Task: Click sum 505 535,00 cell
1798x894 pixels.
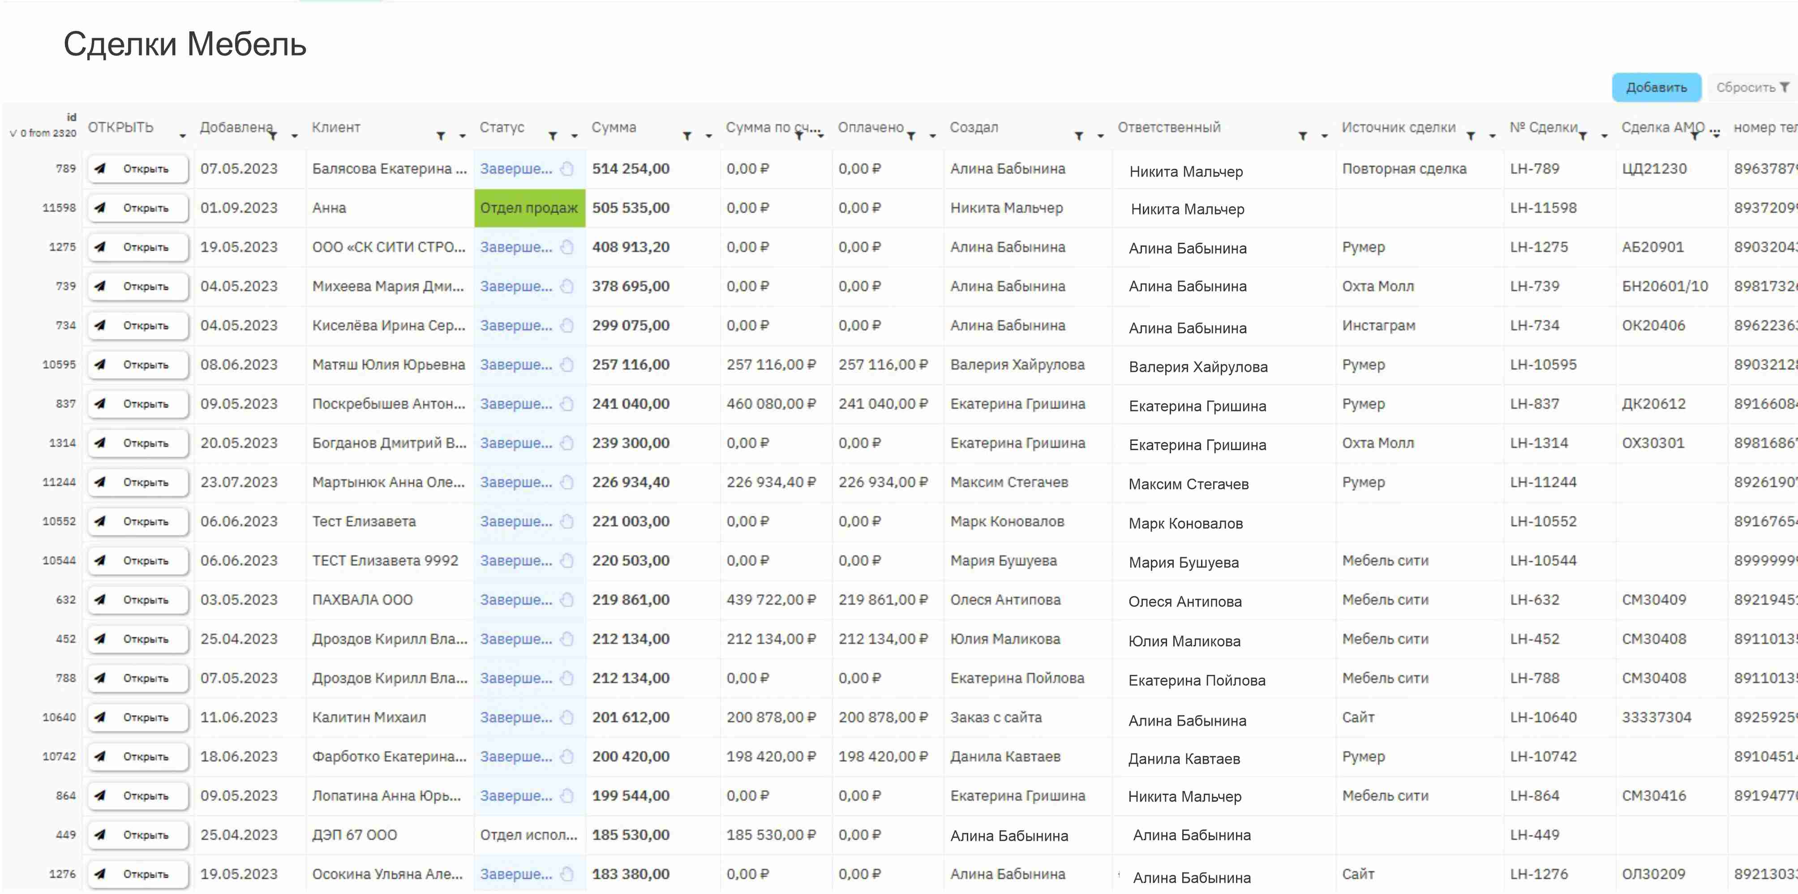Action: pyautogui.click(x=631, y=208)
